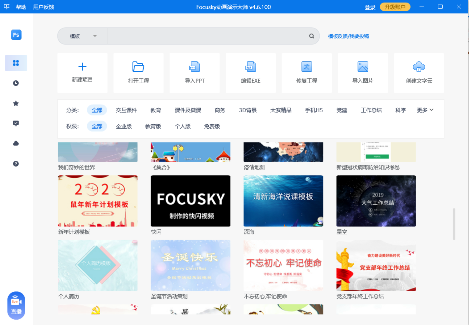Open the 《集合》 template
The height and width of the screenshot is (325, 469).
coord(190,152)
